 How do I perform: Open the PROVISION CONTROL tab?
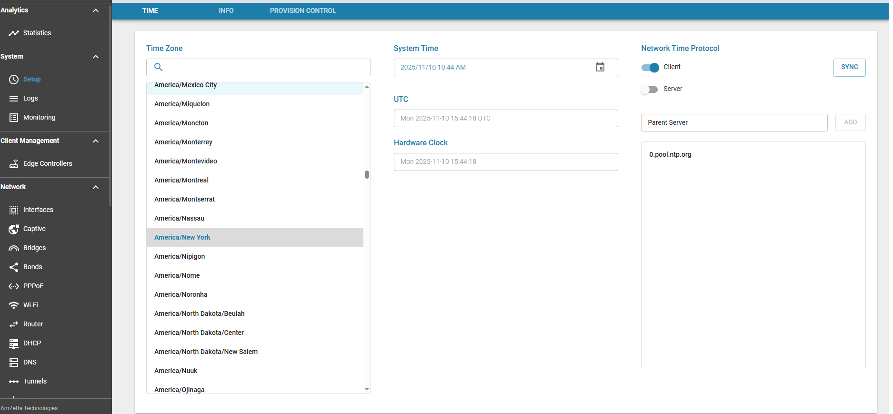pos(303,10)
